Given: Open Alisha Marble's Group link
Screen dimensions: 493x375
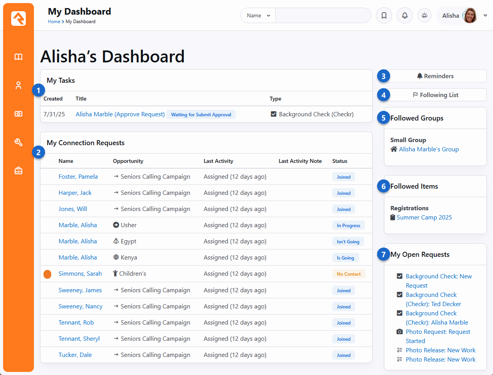Looking at the screenshot, I should tap(429, 149).
